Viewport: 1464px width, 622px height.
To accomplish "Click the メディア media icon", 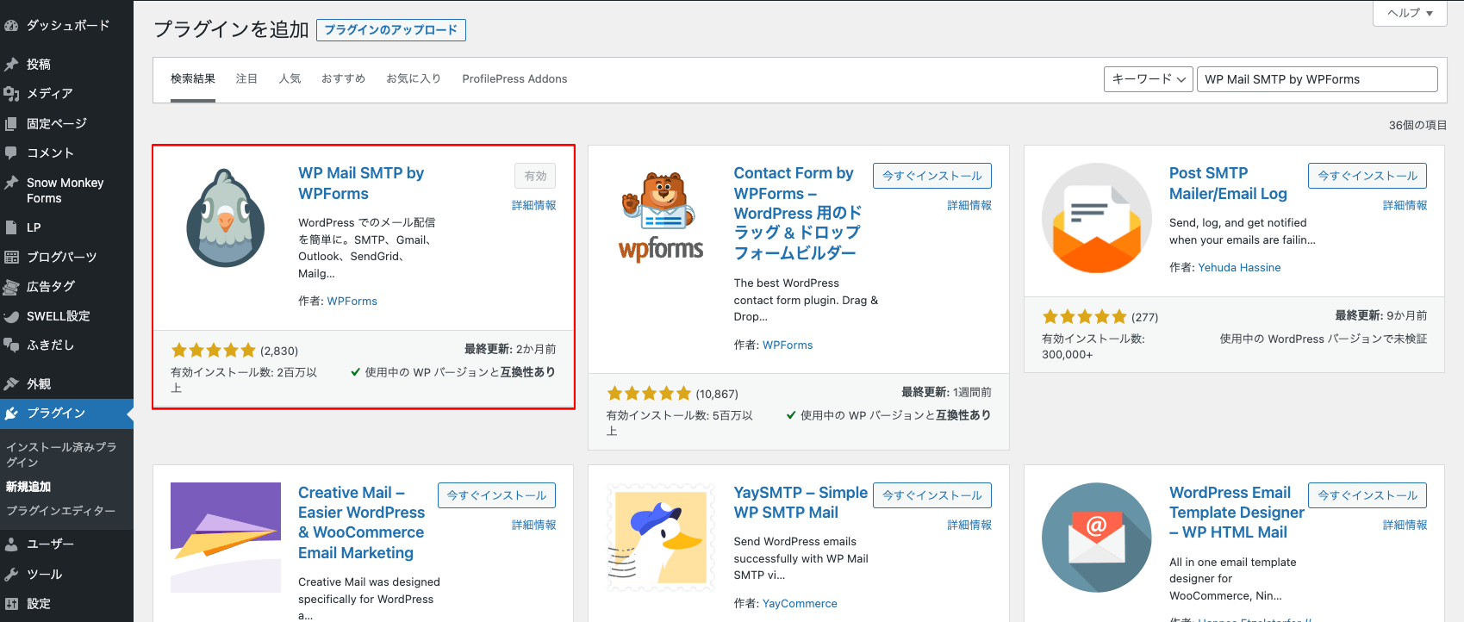I will click(x=11, y=94).
